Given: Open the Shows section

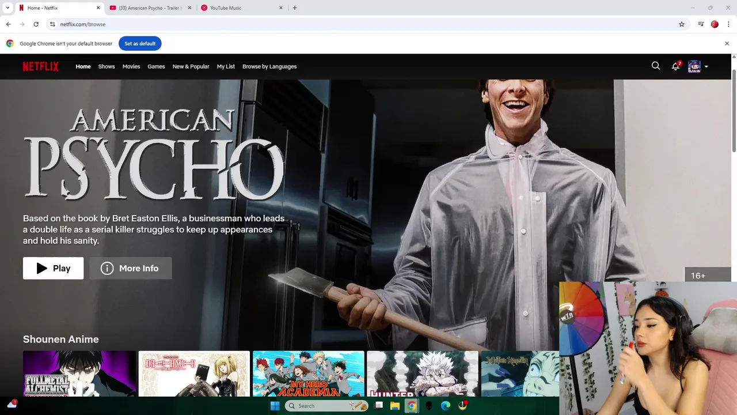Looking at the screenshot, I should tap(107, 66).
